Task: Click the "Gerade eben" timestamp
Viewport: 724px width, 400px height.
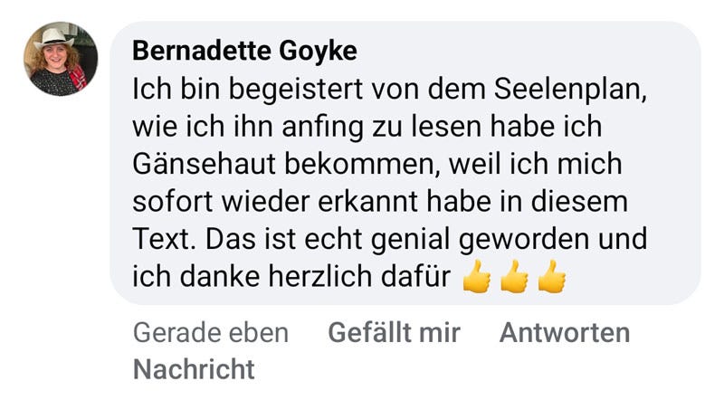Action: click(211, 333)
